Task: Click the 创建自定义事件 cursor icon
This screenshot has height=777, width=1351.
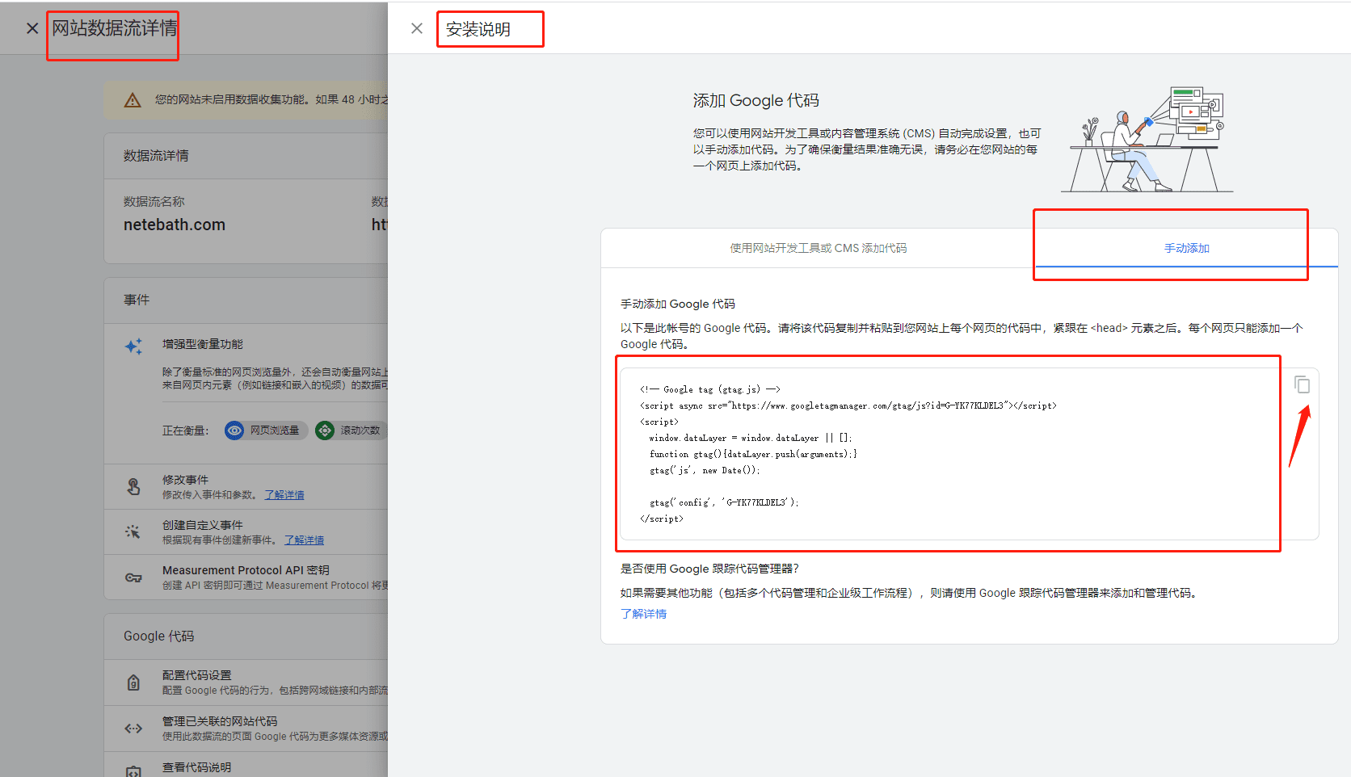Action: click(x=133, y=531)
